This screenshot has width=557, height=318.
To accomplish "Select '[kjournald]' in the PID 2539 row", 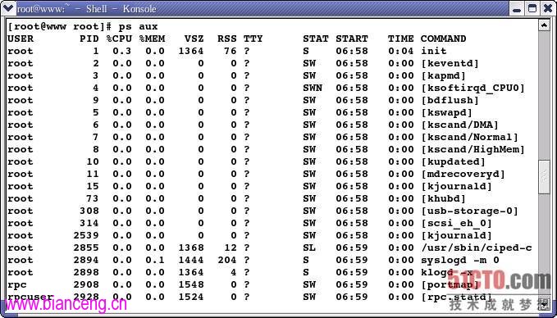I will [456, 236].
